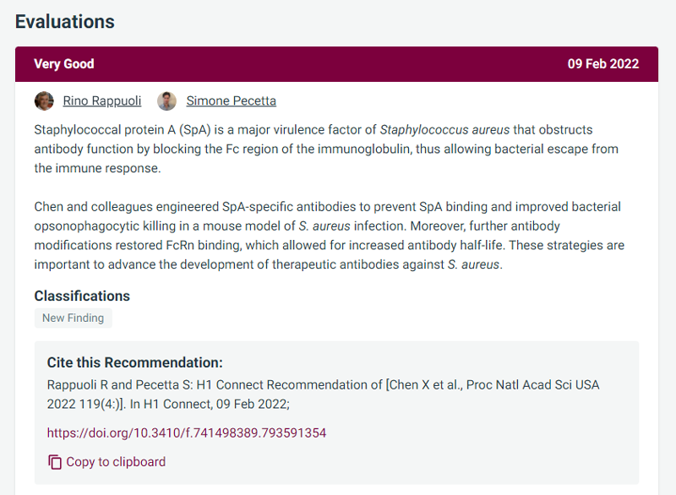Open Simone Pecetta's profile link
676x495 pixels.
[x=231, y=101]
